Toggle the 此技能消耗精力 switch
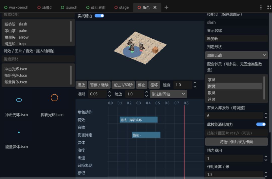The height and width of the screenshot is (179, 272). click(x=261, y=124)
